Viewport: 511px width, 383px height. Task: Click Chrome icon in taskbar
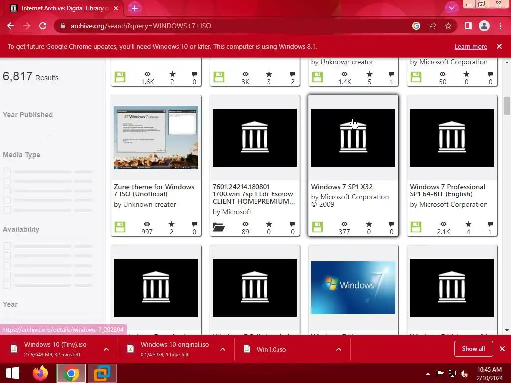(x=71, y=373)
